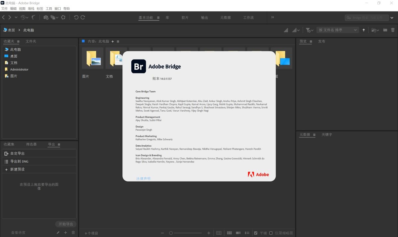Click 新建预设

click(39, 169)
